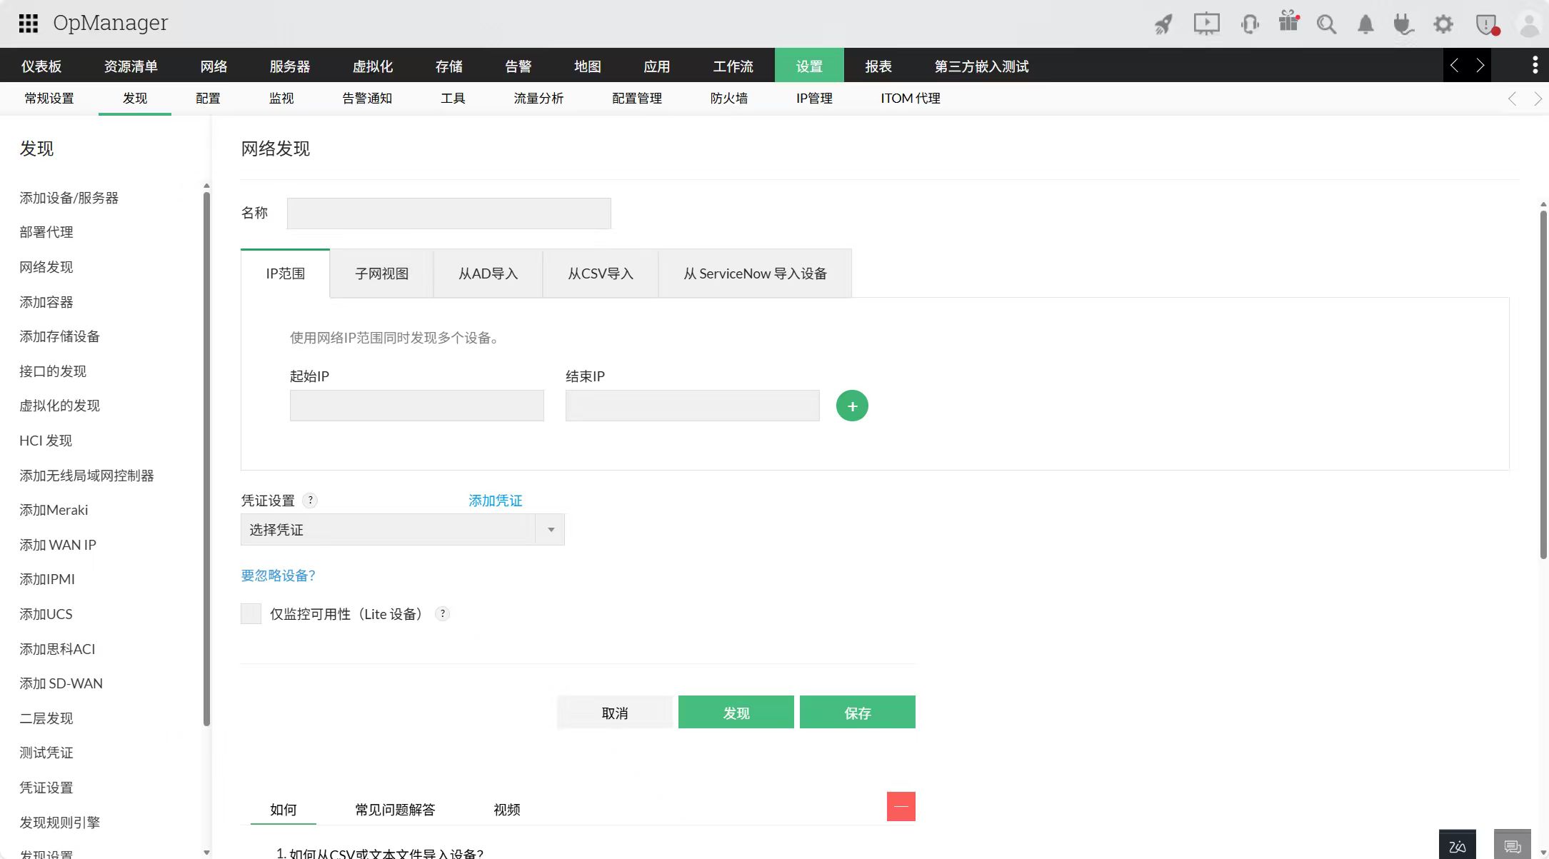Image resolution: width=1549 pixels, height=859 pixels.
Task: Switch to the 从CSV导入 tab
Action: click(600, 273)
